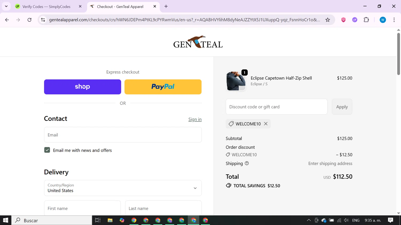This screenshot has width=401, height=225.
Task: Click the GenTeal logo in the header
Action: [198, 42]
